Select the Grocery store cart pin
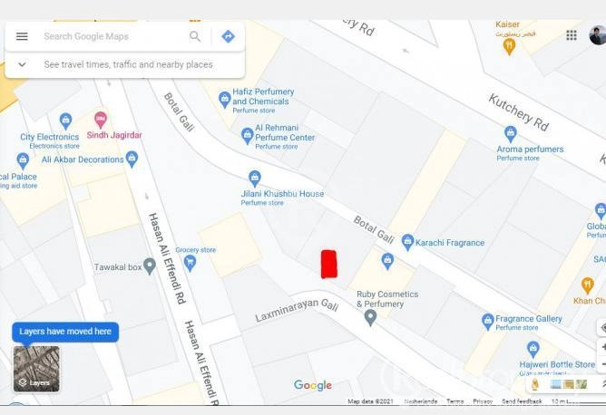The width and height of the screenshot is (606, 415). [190, 264]
